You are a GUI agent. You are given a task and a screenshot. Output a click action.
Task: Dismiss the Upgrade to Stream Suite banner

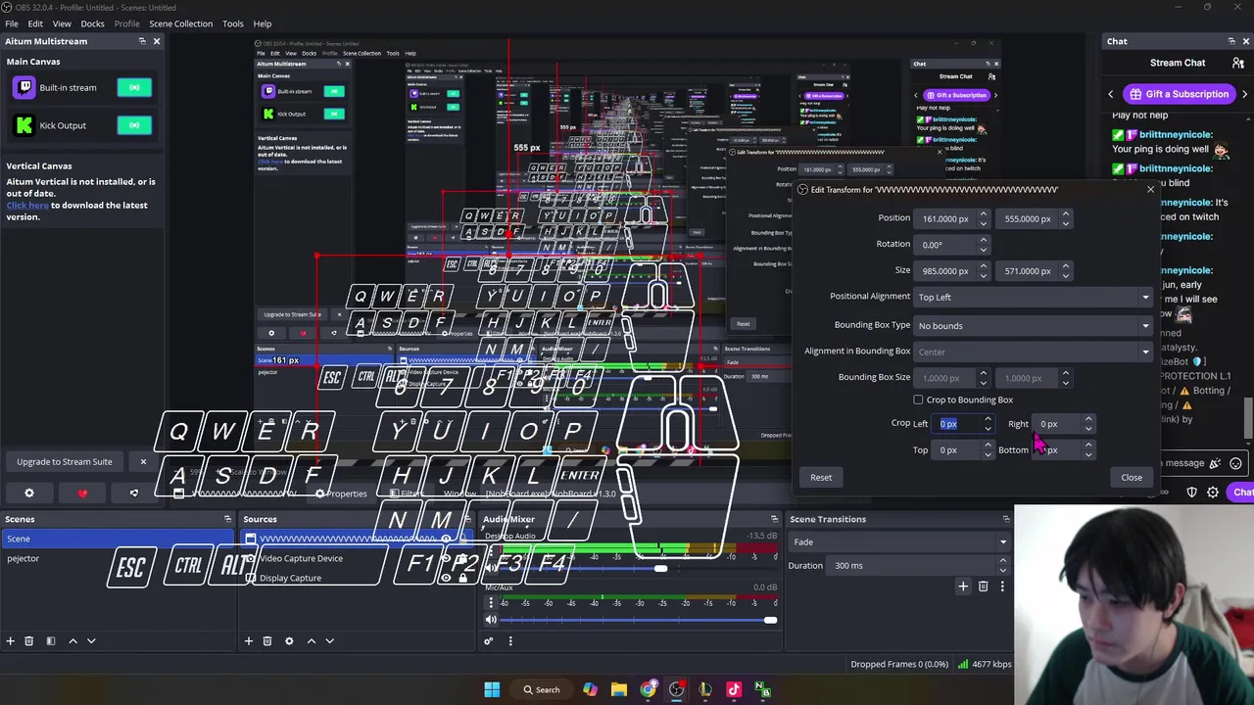(x=143, y=461)
